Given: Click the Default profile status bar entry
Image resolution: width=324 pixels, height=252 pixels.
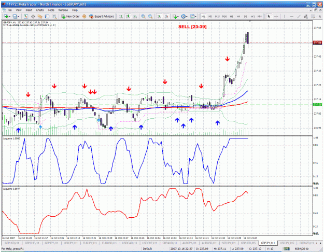Looking at the screenshot, I should point(147,249).
